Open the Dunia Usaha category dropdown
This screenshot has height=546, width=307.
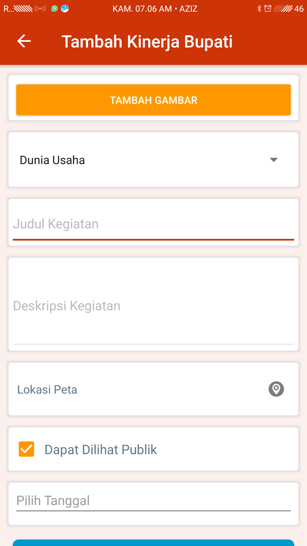pyautogui.click(x=142, y=160)
